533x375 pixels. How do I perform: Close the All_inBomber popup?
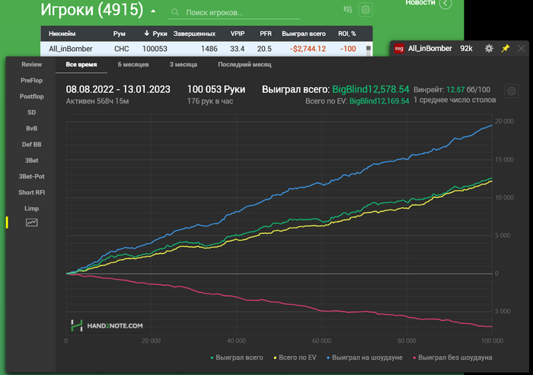521,48
